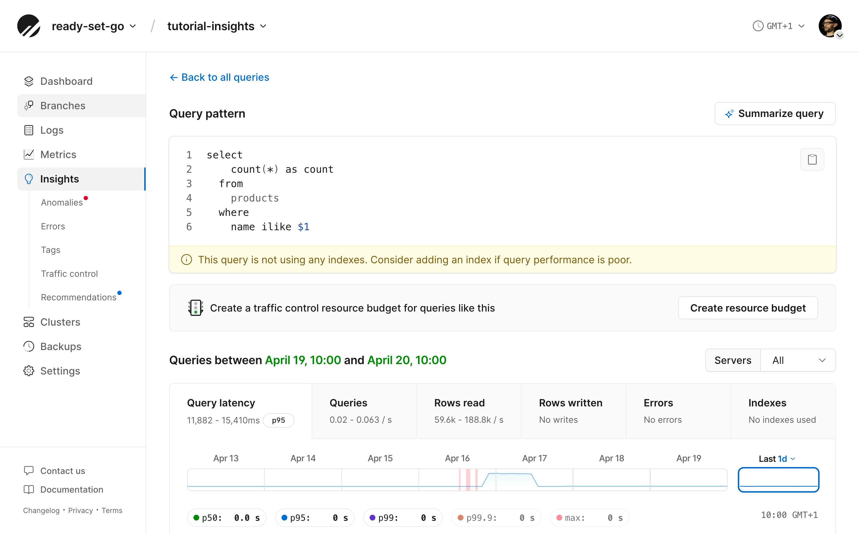The height and width of the screenshot is (534, 859).
Task: Toggle the p99.9 latency series
Action: click(496, 518)
